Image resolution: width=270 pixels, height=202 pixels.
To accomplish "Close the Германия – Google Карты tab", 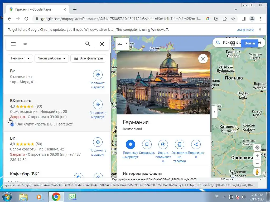I will [x=65, y=9].
